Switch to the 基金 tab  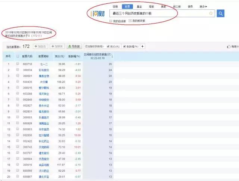click(x=139, y=7)
